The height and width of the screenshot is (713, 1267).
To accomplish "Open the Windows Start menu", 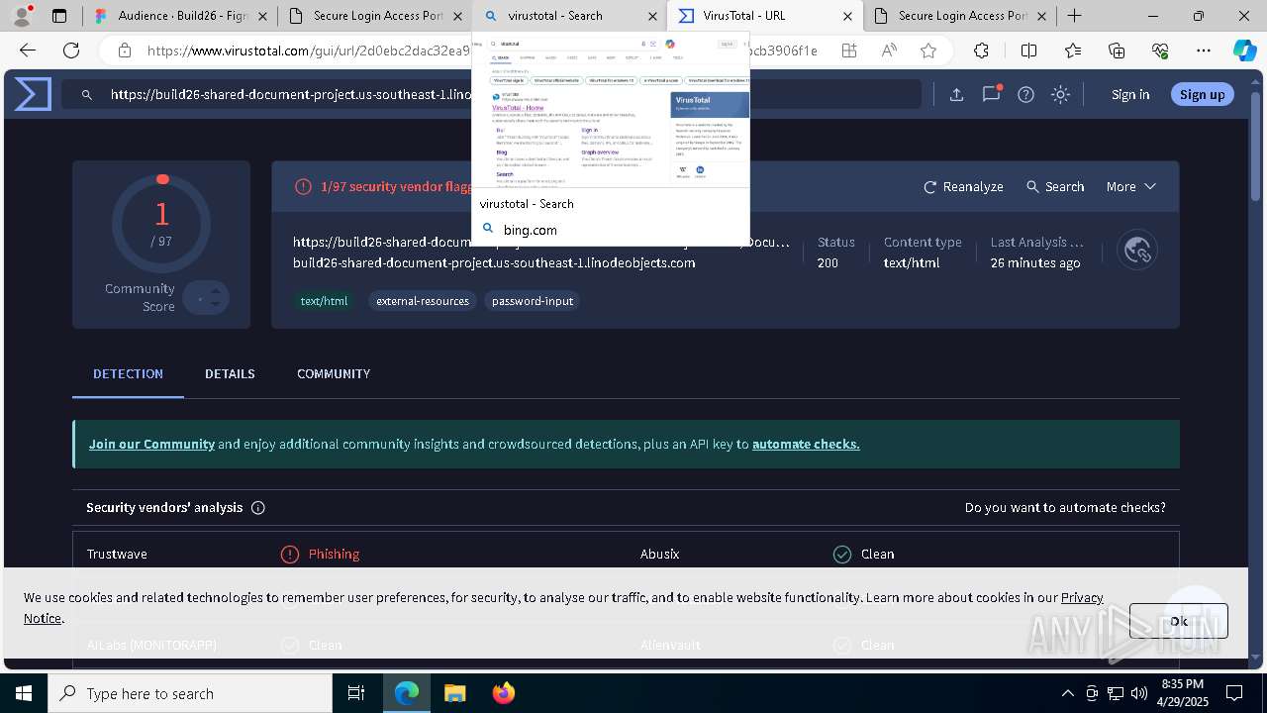I will (x=24, y=693).
